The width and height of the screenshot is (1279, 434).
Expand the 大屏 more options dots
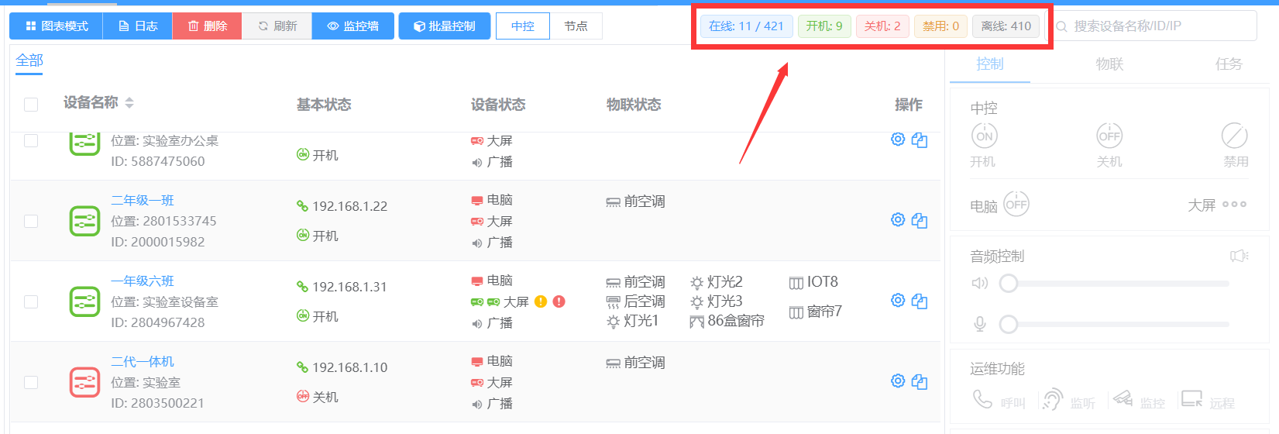1234,205
